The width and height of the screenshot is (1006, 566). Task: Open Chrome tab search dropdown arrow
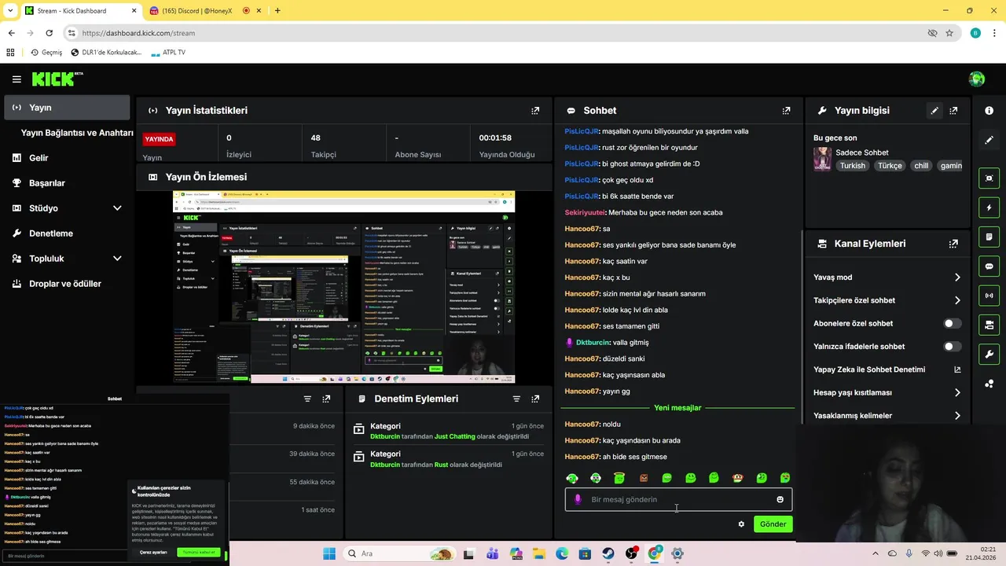click(9, 11)
